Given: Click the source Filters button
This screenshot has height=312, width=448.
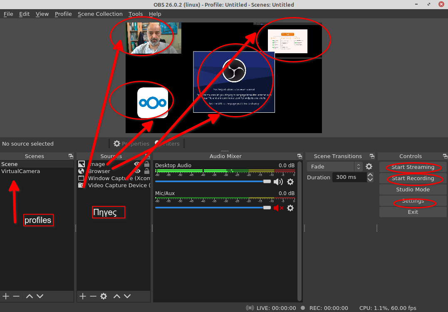Looking at the screenshot, I should pos(167,144).
